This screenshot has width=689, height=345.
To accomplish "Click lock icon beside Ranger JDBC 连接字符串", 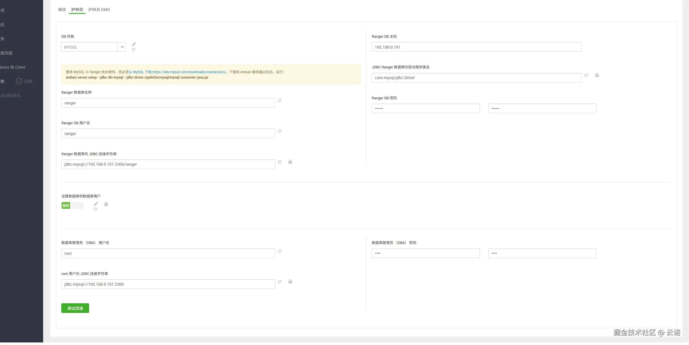I will pyautogui.click(x=290, y=162).
